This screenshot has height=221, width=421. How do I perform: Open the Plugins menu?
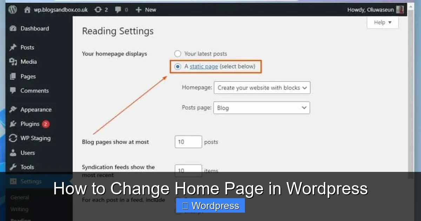(12, 124)
